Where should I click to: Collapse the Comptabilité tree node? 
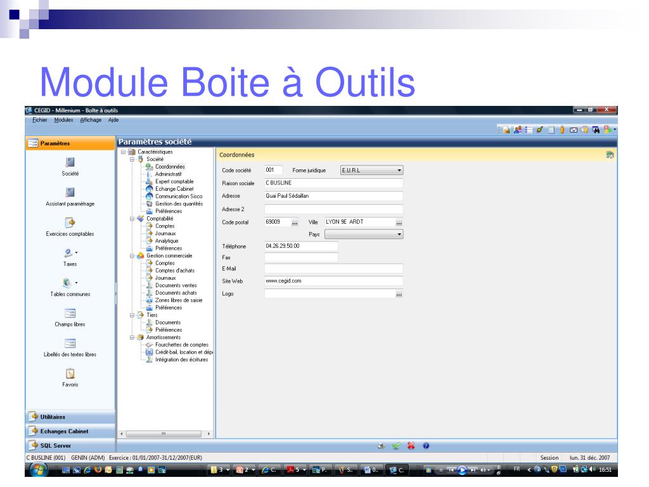coord(132,219)
